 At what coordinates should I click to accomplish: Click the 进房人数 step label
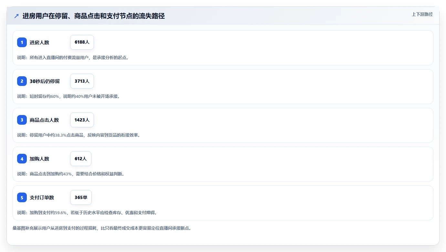pos(39,42)
